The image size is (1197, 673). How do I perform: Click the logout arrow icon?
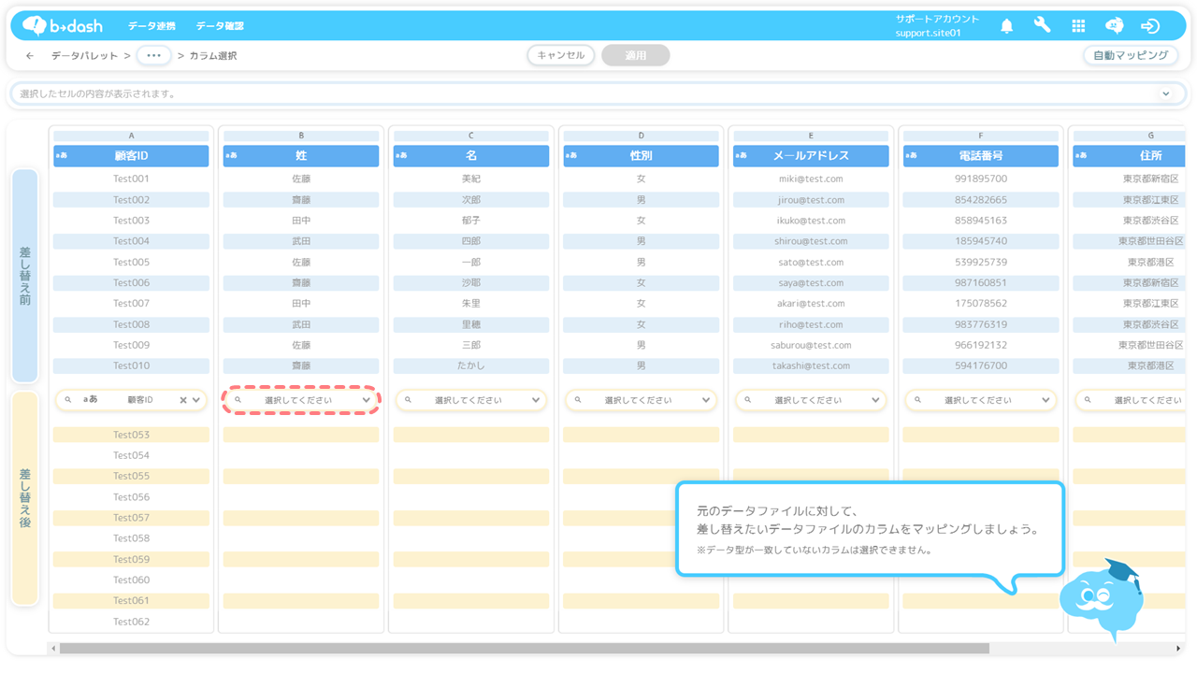coord(1150,26)
